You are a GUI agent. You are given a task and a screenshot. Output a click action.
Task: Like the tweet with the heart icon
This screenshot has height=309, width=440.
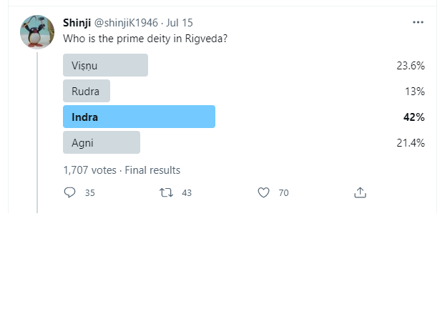point(263,192)
